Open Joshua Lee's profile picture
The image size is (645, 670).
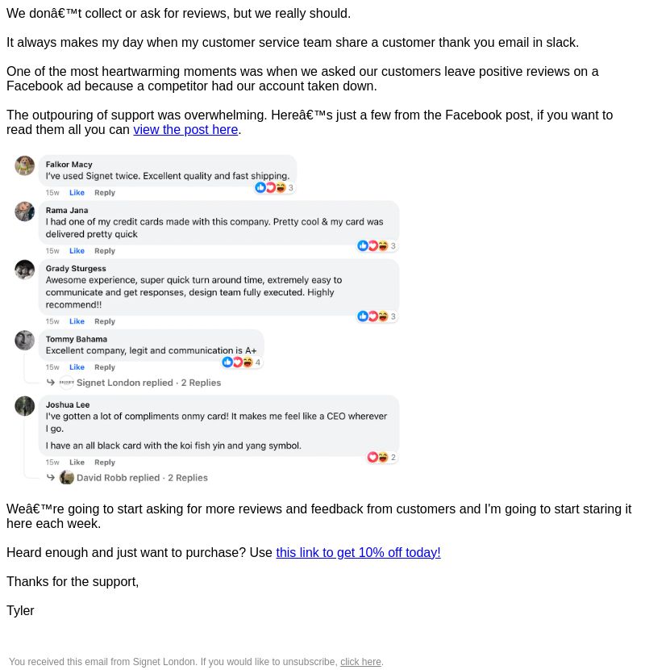coord(25,406)
